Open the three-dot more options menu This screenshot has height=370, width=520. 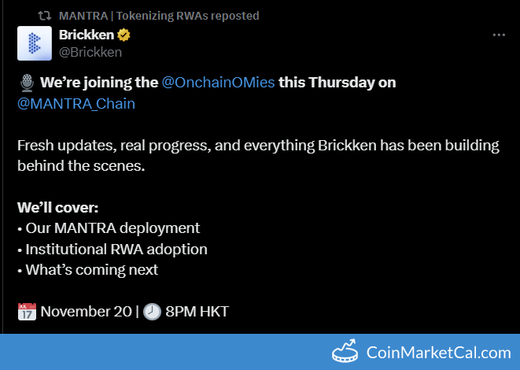click(499, 35)
